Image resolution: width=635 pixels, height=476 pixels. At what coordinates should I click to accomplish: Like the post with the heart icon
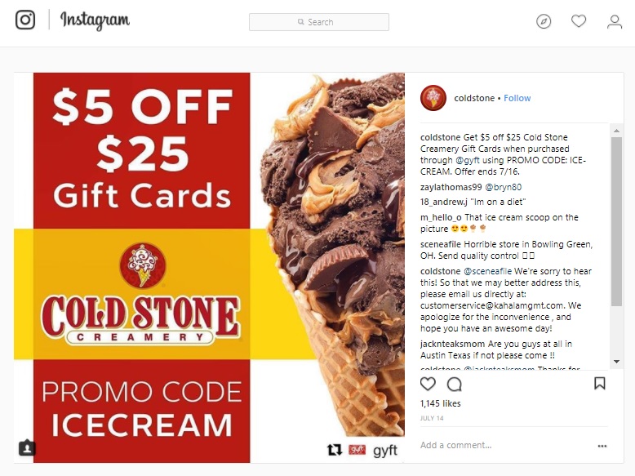click(428, 383)
